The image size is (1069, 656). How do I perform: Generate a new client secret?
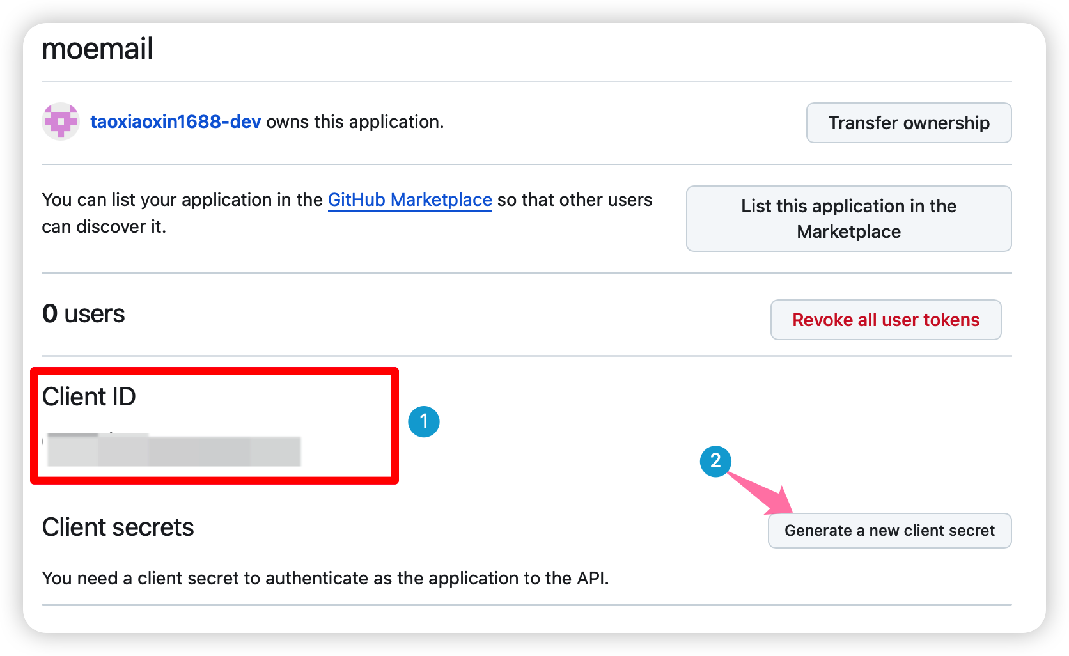pyautogui.click(x=889, y=531)
